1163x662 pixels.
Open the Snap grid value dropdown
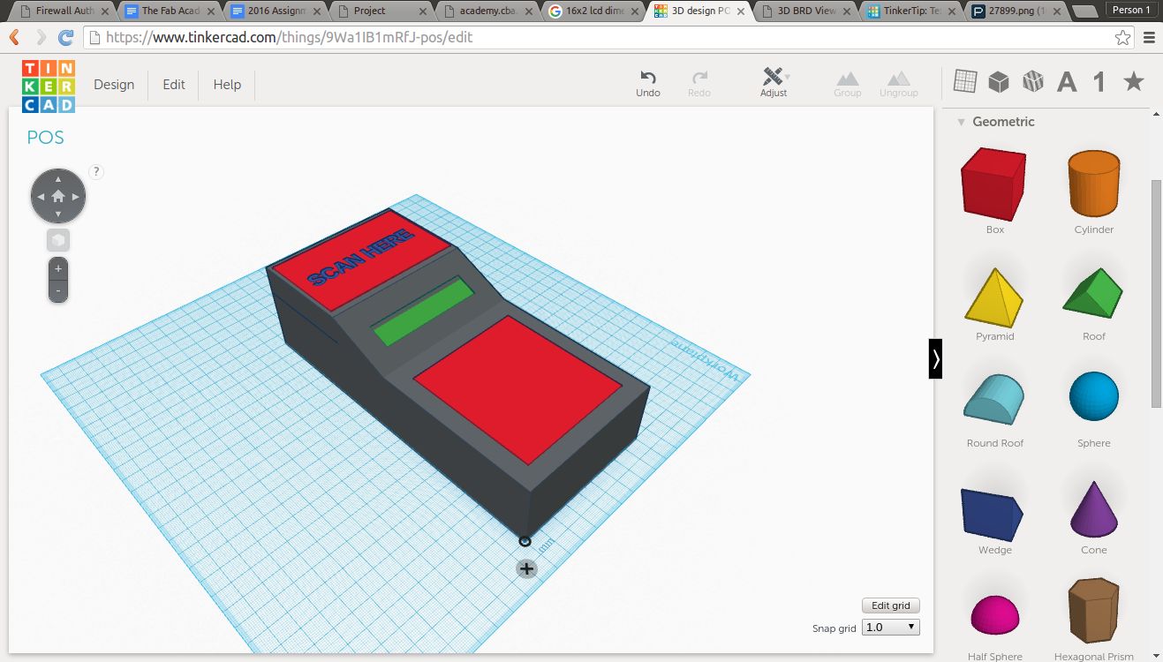coord(890,627)
